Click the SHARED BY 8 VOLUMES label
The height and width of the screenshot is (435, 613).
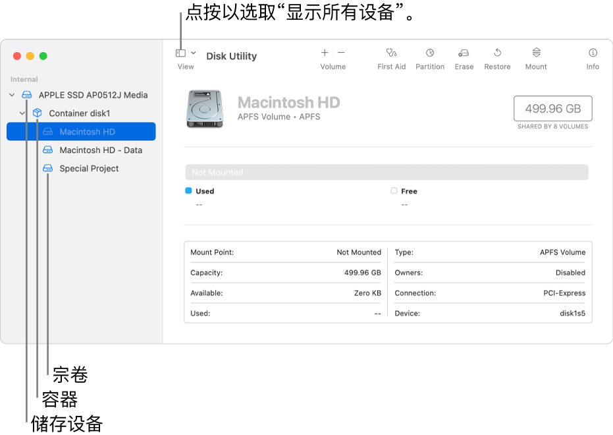(553, 127)
